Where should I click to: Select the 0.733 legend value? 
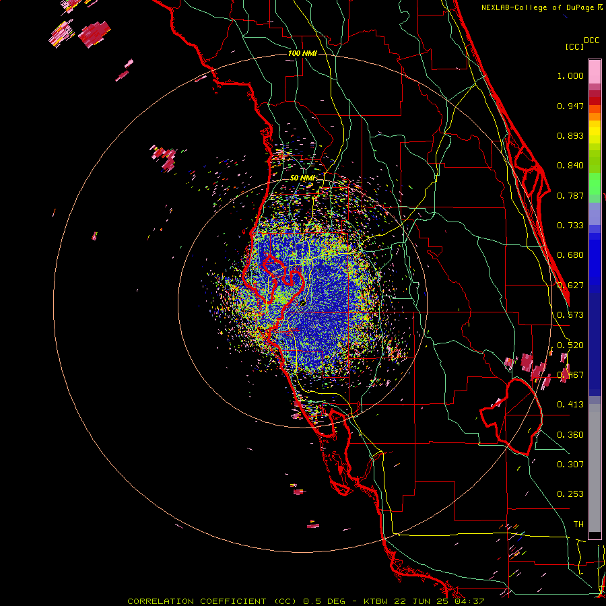point(570,226)
